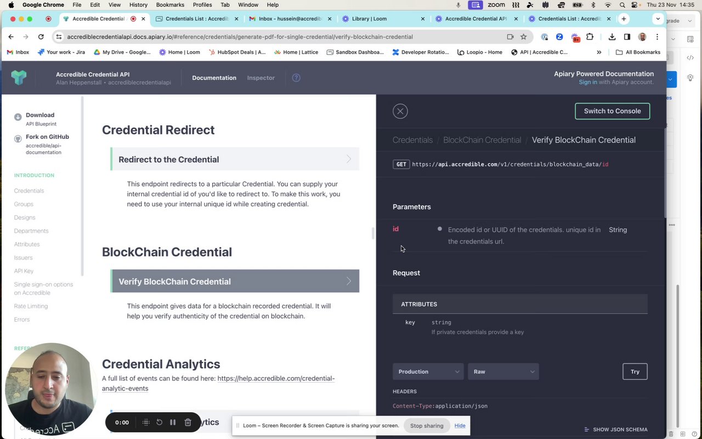The width and height of the screenshot is (702, 439).
Task: Go back using the browser back arrow
Action: [11, 37]
